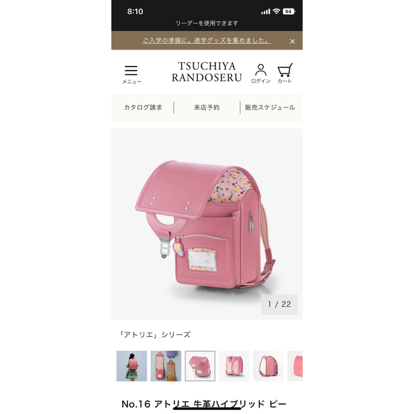Select the highlighted angled randoseru thumbnail
The height and width of the screenshot is (414, 414).
point(200,366)
